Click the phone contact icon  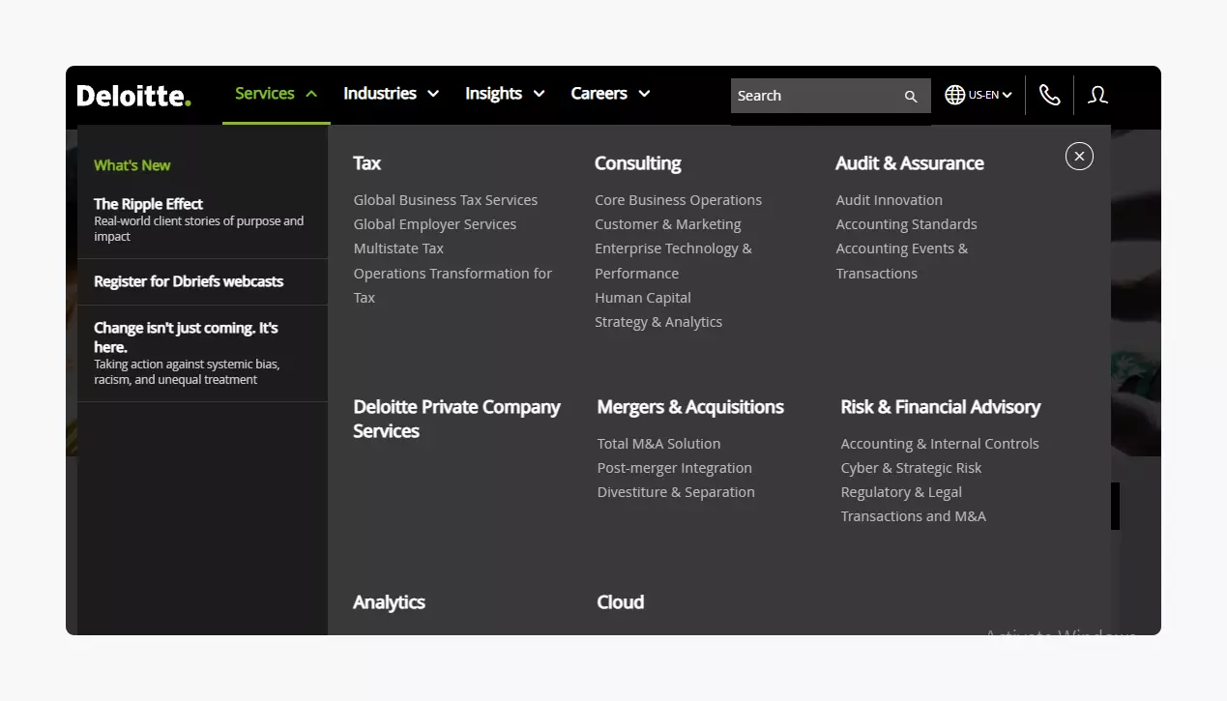(x=1049, y=95)
